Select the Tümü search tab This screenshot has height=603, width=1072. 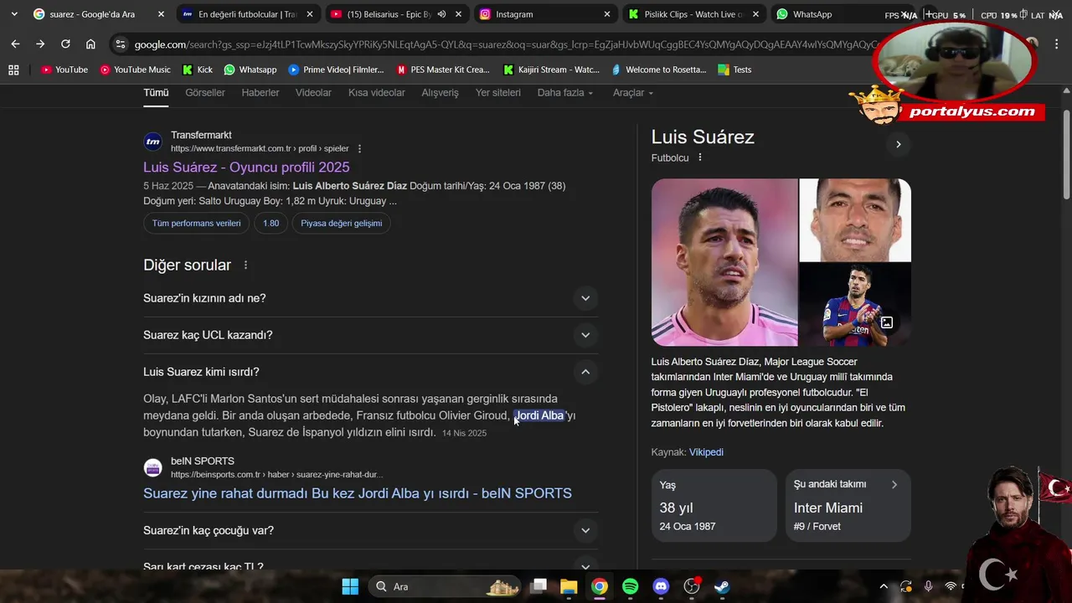(x=156, y=93)
